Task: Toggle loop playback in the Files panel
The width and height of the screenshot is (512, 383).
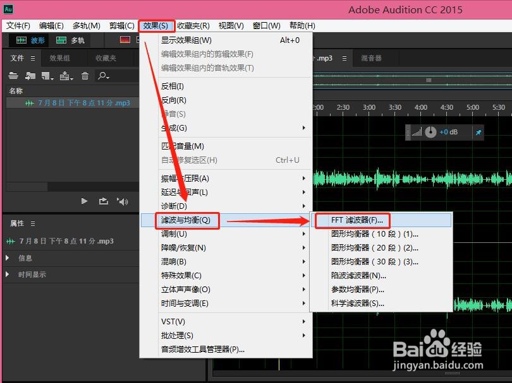Action: click(103, 201)
